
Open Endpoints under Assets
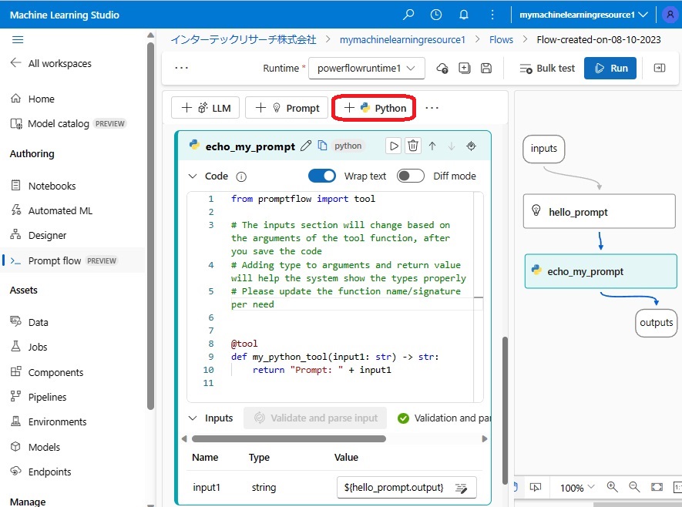(x=49, y=472)
